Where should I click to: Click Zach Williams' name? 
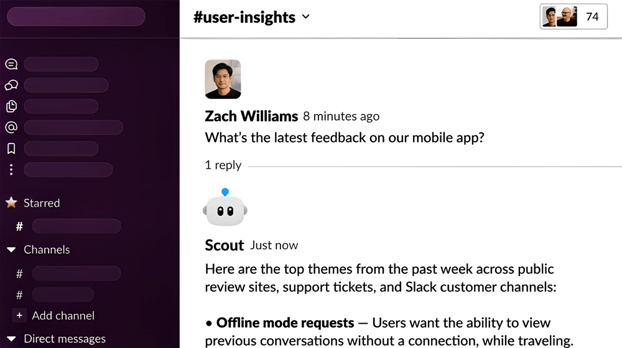[x=251, y=116]
